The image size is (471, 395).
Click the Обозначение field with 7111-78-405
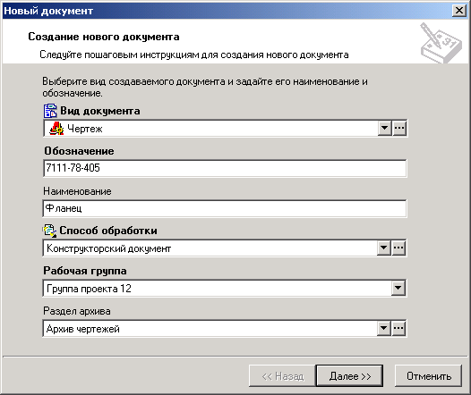[225, 168]
